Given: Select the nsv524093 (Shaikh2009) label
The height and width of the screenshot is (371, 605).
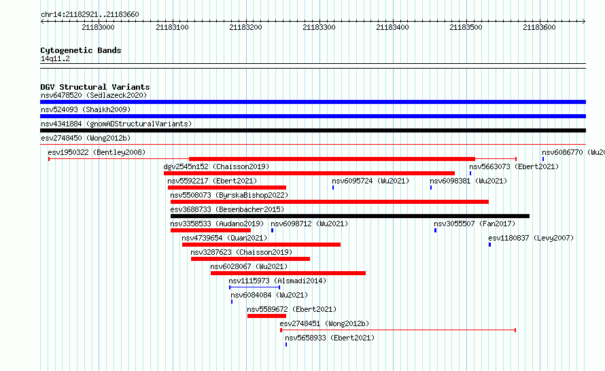Looking at the screenshot, I should (86, 109).
